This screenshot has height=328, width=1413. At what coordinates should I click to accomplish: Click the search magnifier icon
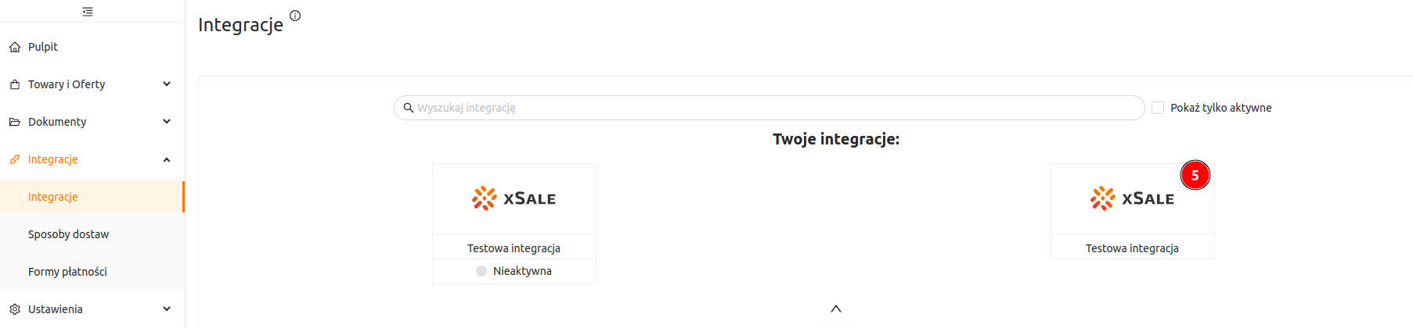(x=408, y=108)
